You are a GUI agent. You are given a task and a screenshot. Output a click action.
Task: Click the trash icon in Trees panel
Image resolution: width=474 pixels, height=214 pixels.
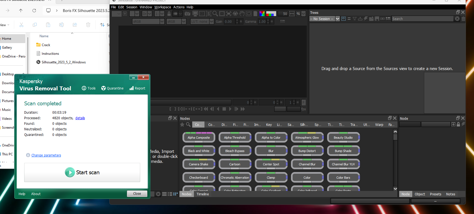(x=463, y=19)
